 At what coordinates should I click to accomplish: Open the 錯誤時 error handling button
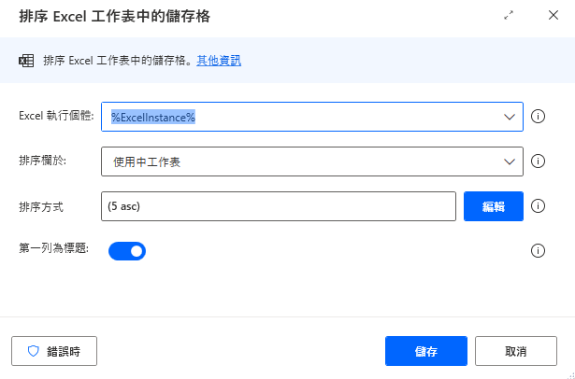tap(54, 352)
